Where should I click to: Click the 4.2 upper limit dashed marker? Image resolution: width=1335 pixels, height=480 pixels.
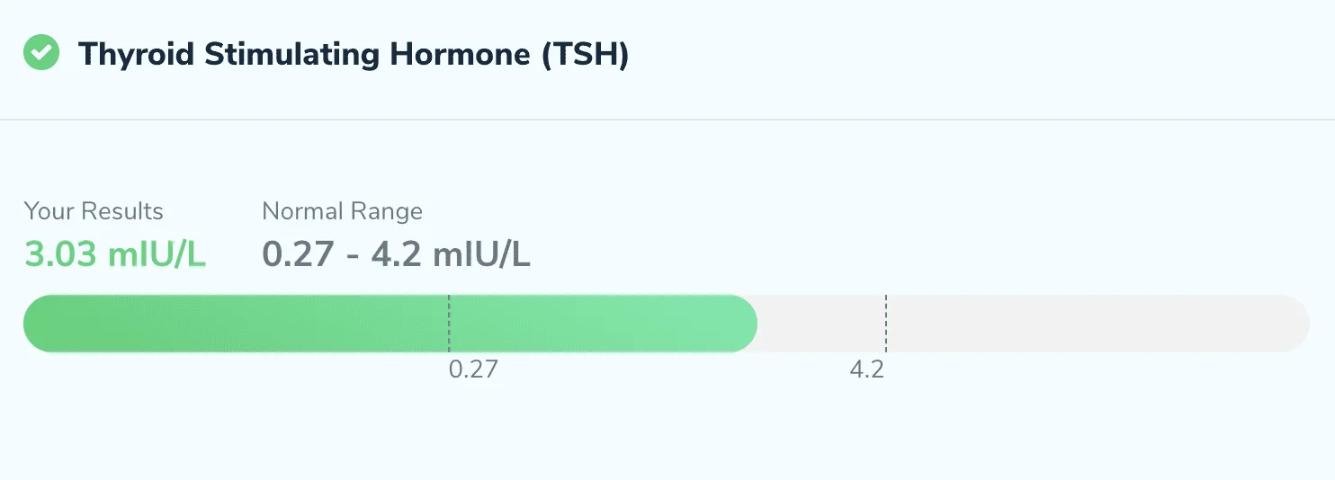point(885,324)
